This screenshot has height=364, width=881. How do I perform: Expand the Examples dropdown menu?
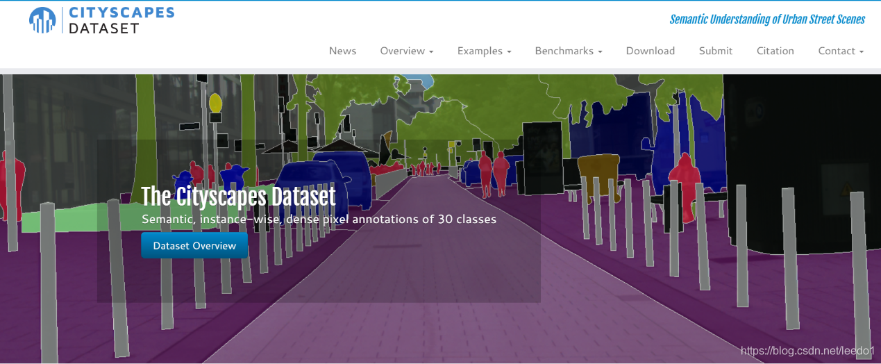pyautogui.click(x=484, y=51)
